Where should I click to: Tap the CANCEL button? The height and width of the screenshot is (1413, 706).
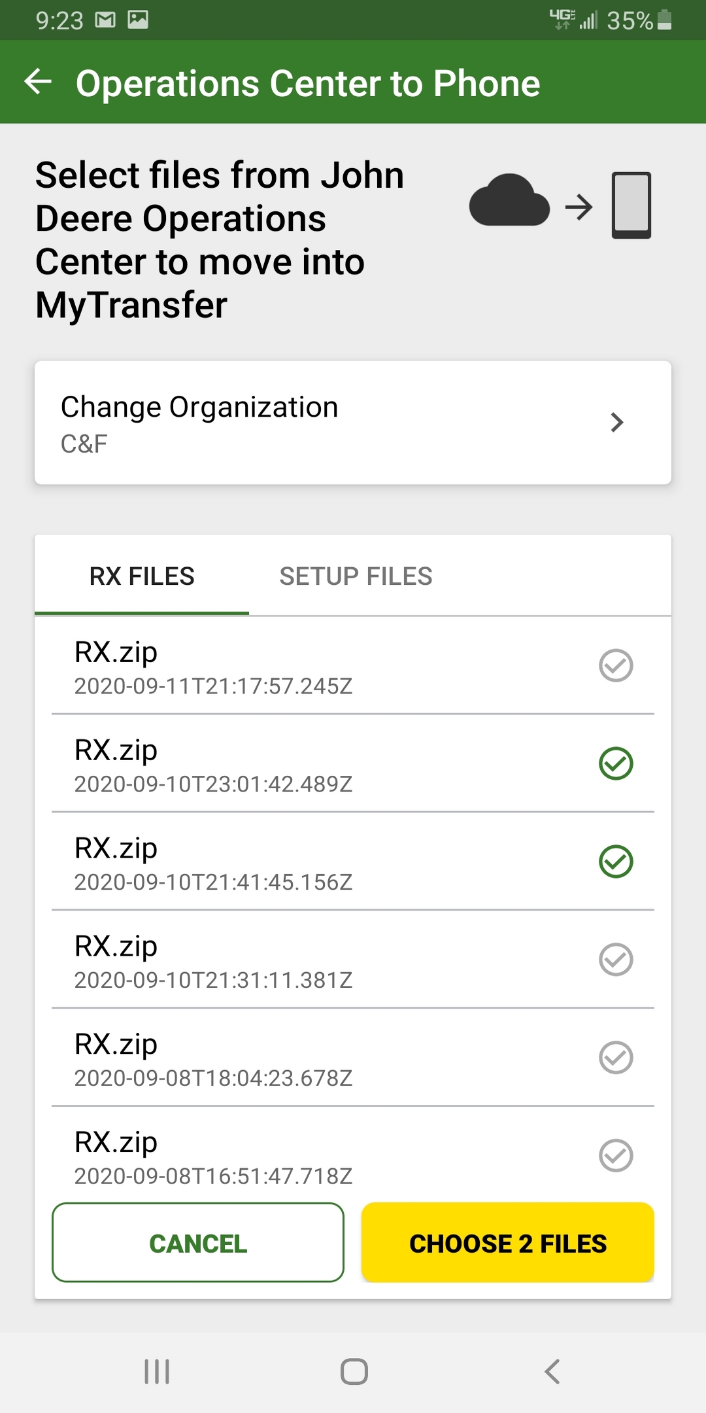pyautogui.click(x=198, y=1243)
